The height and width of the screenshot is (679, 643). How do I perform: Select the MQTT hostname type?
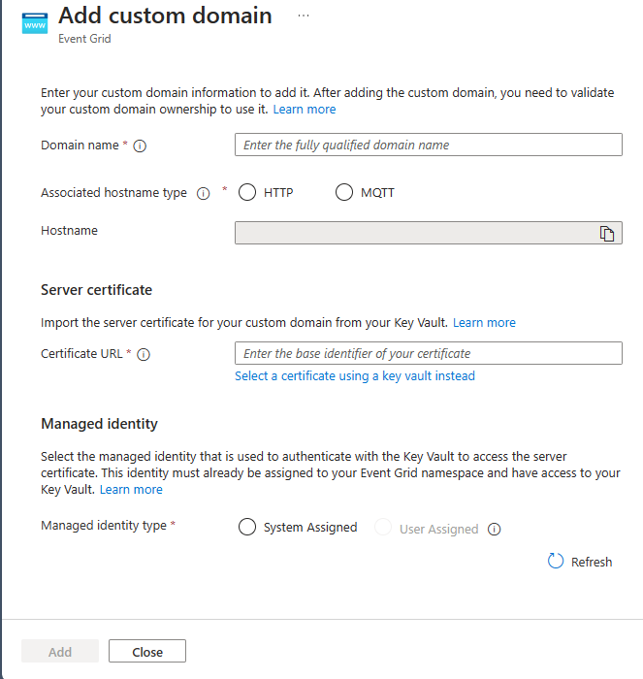click(x=344, y=192)
